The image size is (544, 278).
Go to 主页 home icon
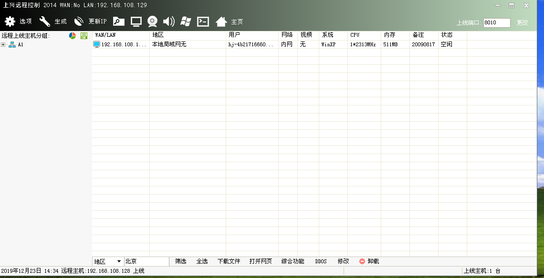point(221,21)
